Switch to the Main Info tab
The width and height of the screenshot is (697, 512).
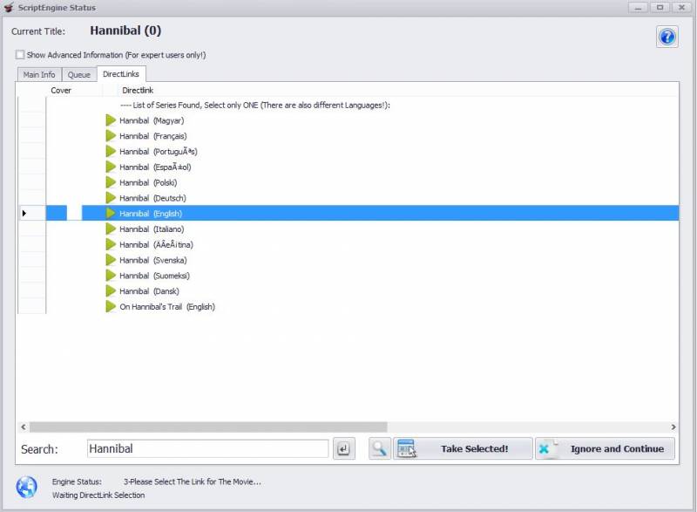coord(39,75)
